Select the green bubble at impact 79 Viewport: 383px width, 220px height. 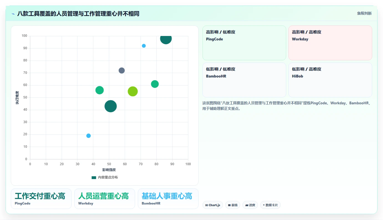pos(155,84)
